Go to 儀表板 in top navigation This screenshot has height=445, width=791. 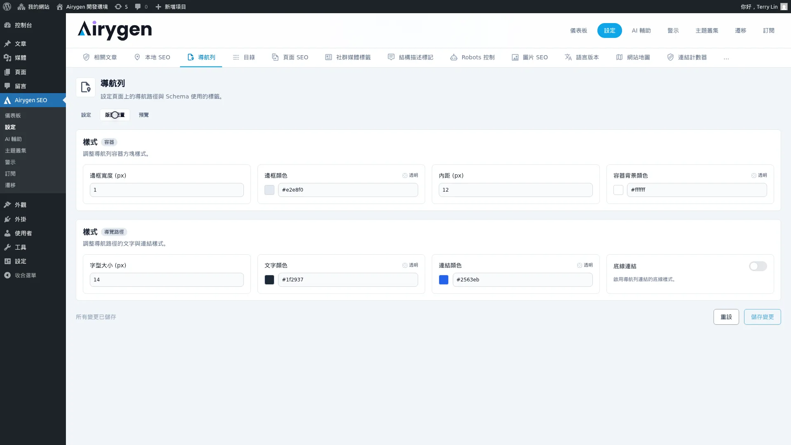pos(579,30)
